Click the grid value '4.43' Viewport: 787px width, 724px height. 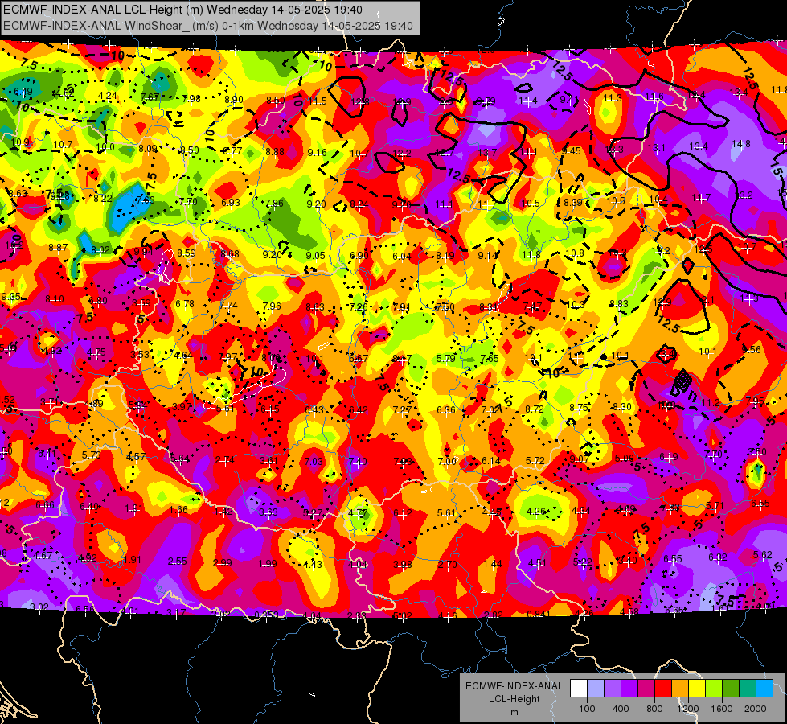[313, 564]
